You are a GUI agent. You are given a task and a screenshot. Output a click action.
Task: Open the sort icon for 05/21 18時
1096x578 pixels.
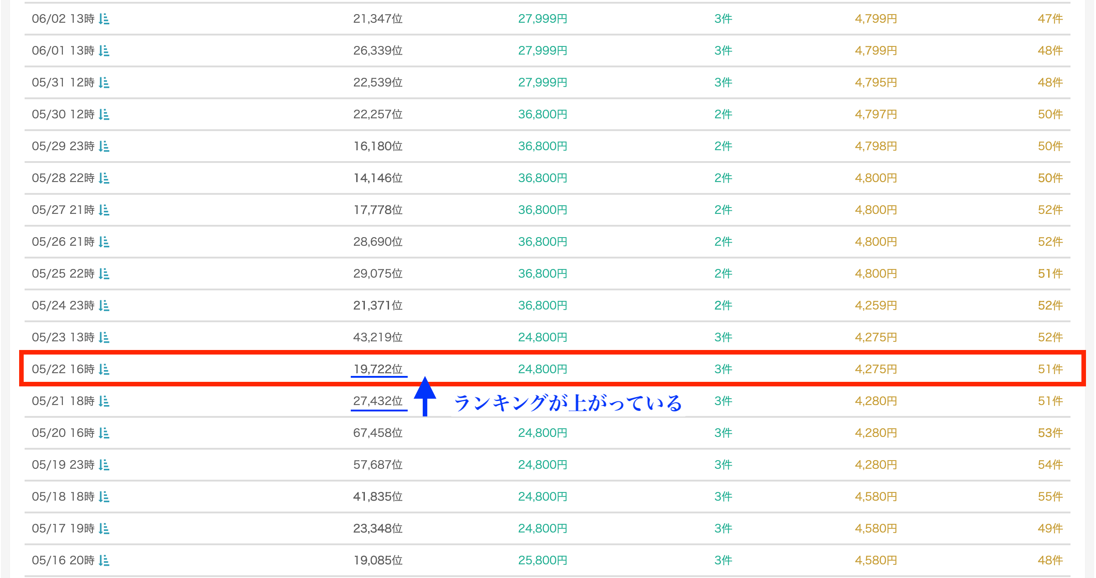tap(104, 401)
